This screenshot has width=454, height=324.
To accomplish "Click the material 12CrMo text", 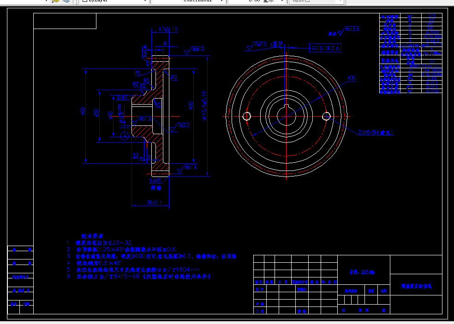I will point(362,272).
